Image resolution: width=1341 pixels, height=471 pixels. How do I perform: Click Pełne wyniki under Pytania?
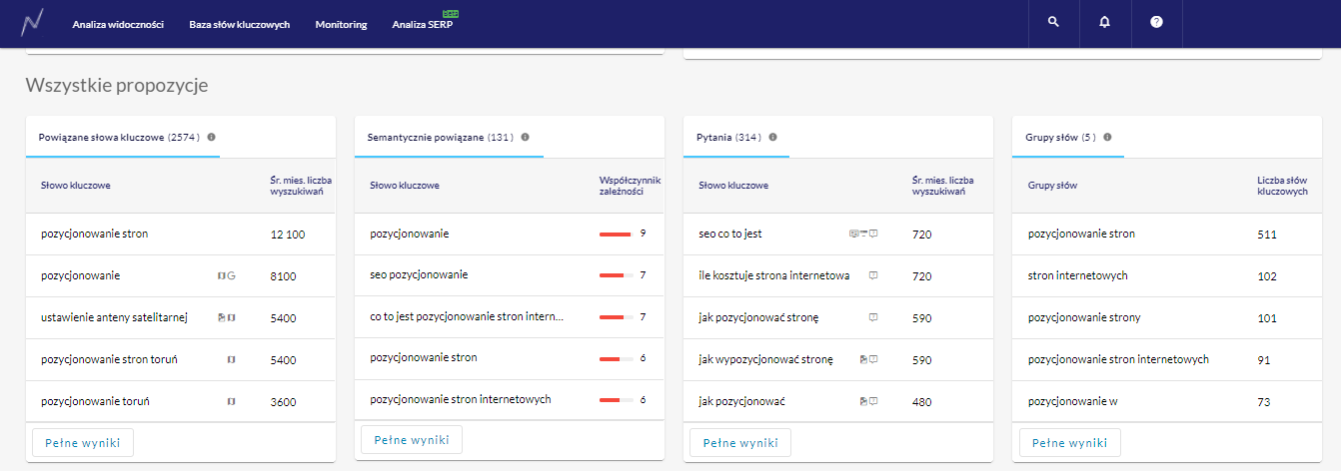[x=740, y=443]
